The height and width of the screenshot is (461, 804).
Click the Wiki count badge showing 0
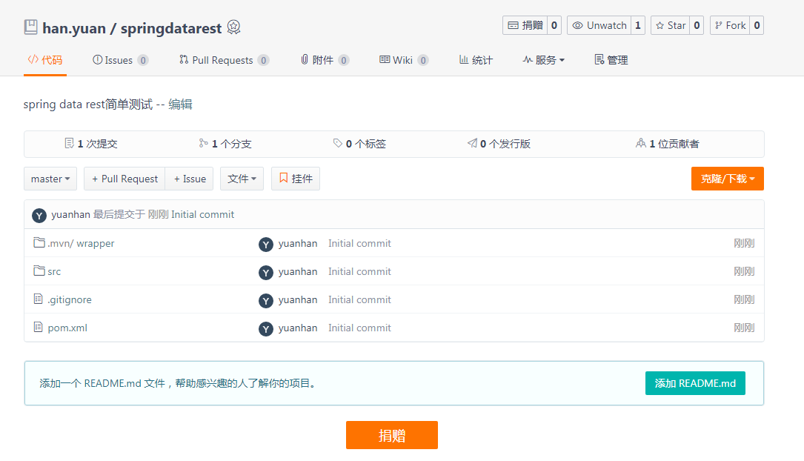click(x=423, y=61)
